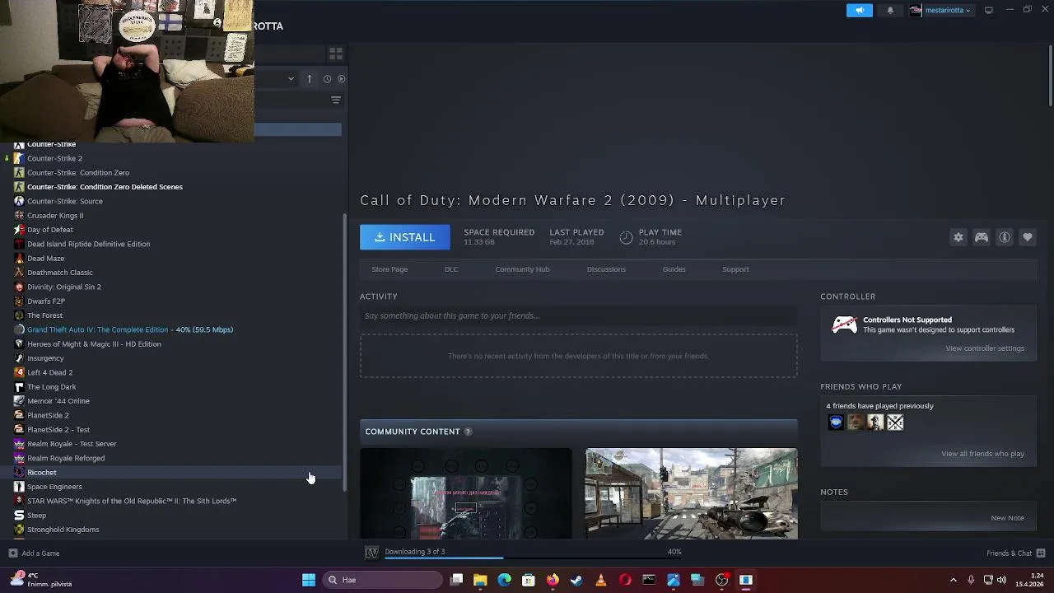Select Realm Royale Reforged
Image resolution: width=1054 pixels, height=593 pixels.
click(66, 458)
